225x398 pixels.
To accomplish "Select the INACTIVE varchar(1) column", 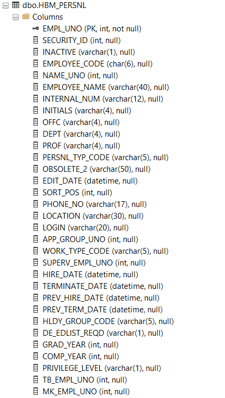I will (x=89, y=52).
